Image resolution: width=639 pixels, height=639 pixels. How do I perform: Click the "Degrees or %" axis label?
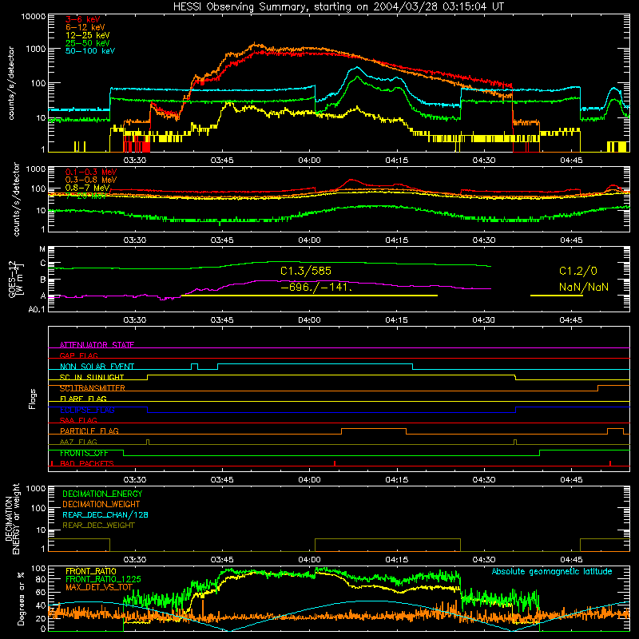tap(21, 599)
